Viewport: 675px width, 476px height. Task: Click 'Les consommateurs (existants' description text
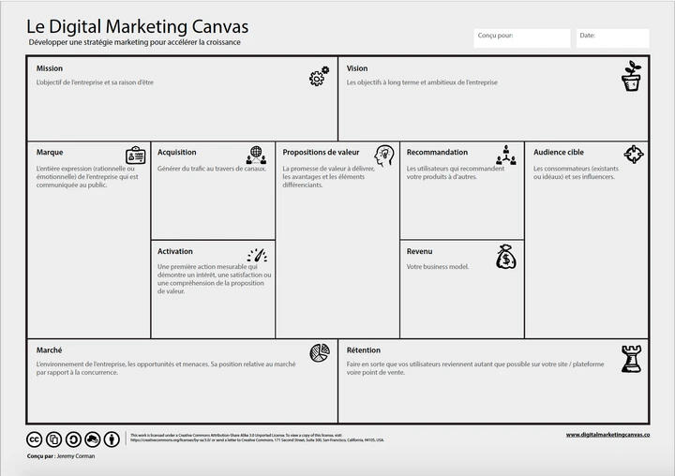pyautogui.click(x=576, y=172)
